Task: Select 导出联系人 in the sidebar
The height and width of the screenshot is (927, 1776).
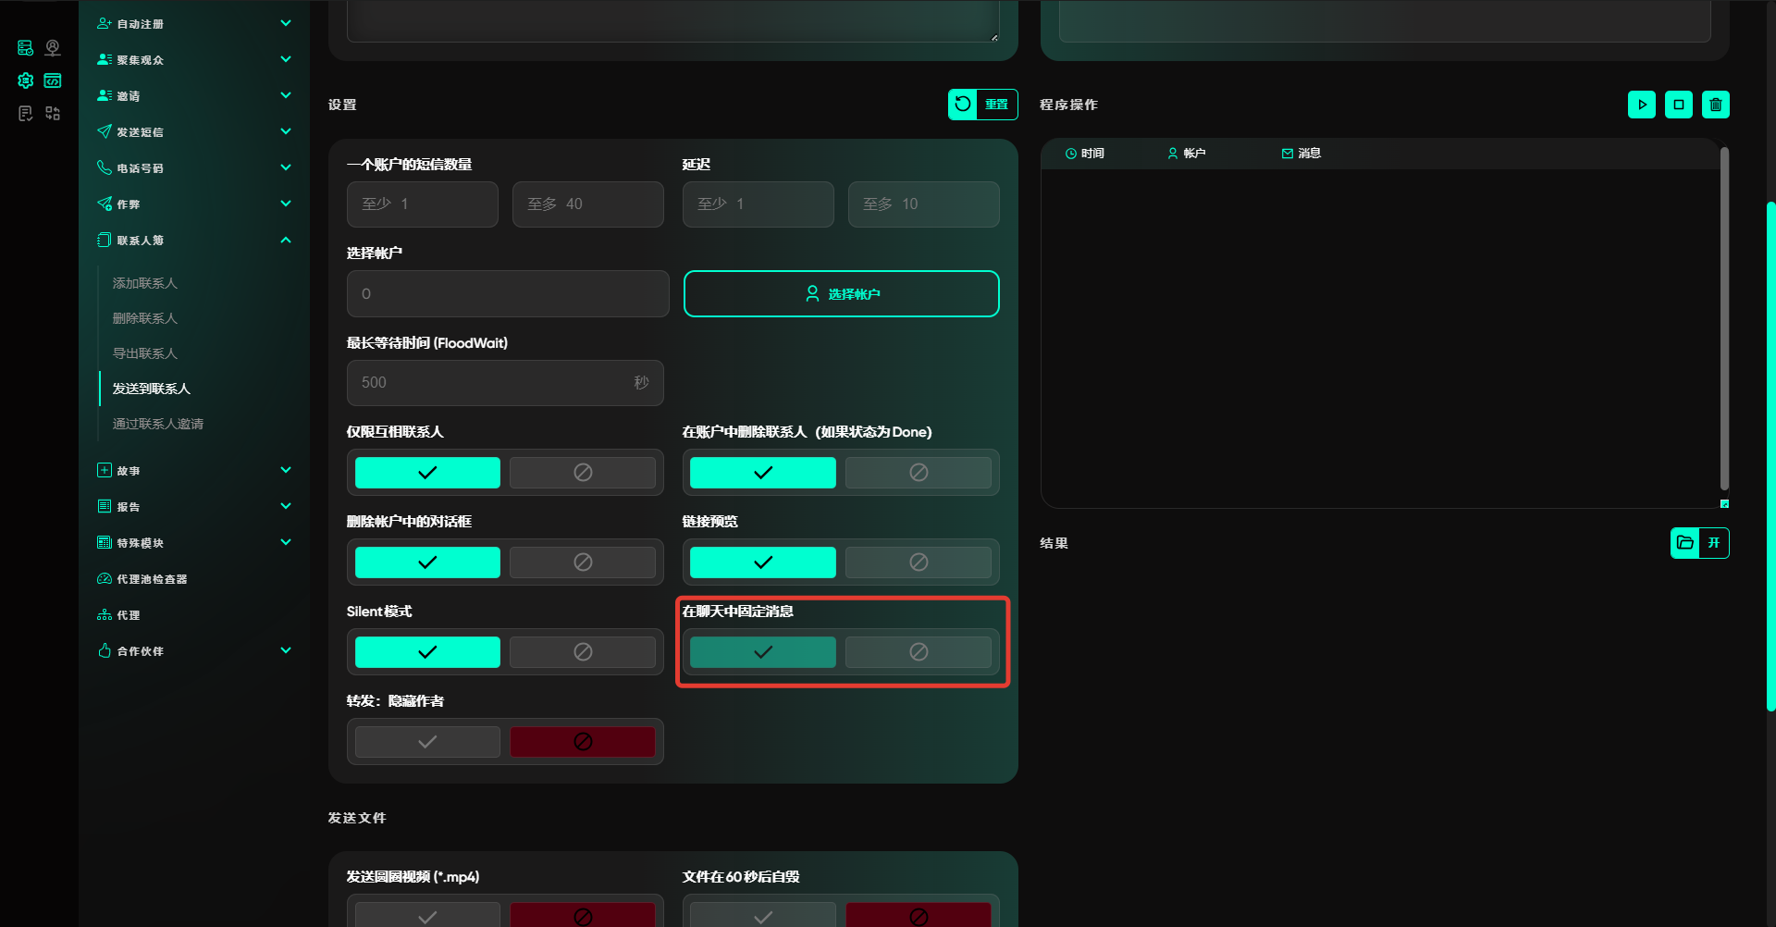Action: [x=145, y=353]
